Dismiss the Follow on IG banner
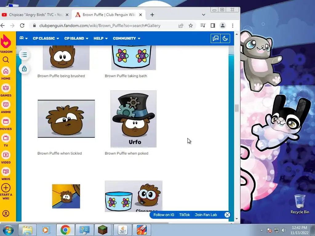 227,215
